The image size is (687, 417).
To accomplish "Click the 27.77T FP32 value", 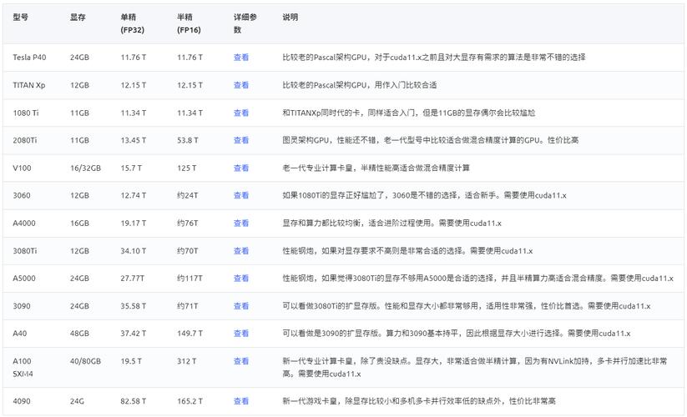I will coord(133,279).
